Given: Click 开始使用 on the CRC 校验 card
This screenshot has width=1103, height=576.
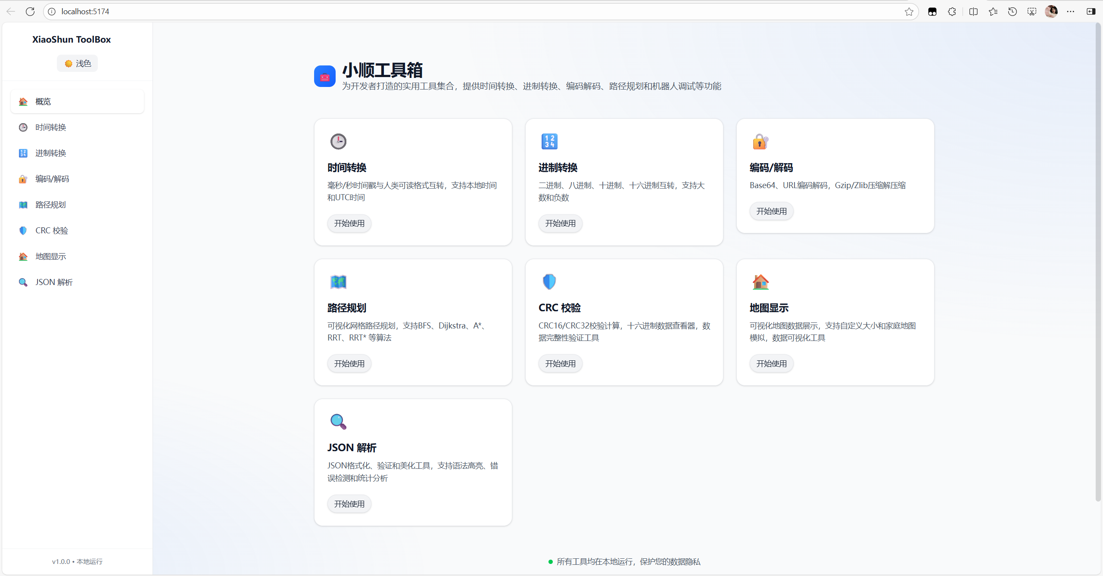Looking at the screenshot, I should 561,364.
